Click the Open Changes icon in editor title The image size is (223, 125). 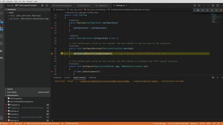(x=194, y=6)
